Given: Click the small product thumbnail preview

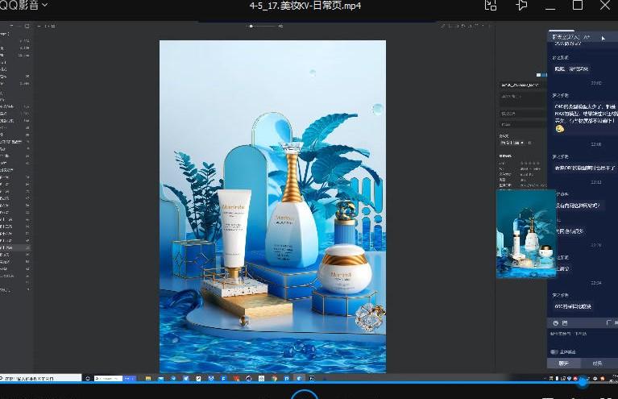Looking at the screenshot, I should coord(526,235).
